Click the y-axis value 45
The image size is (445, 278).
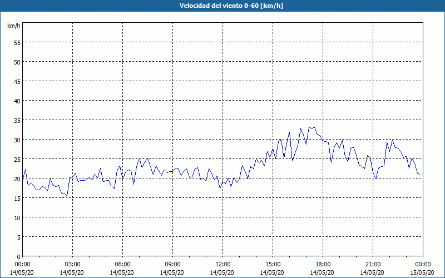pos(17,81)
